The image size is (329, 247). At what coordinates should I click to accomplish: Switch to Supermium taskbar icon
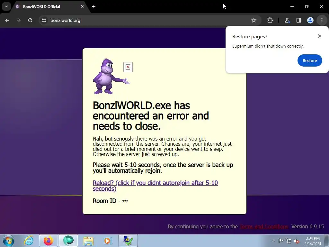(68, 241)
